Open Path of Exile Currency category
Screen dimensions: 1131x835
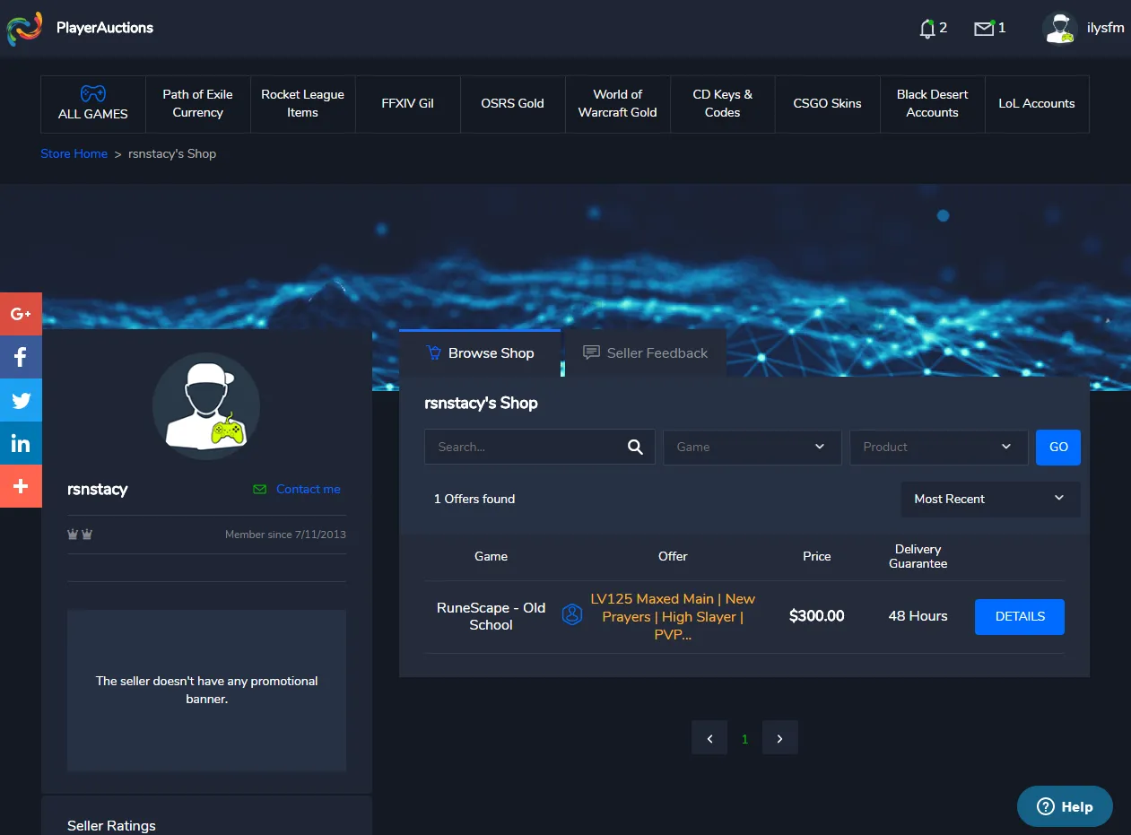(x=197, y=104)
